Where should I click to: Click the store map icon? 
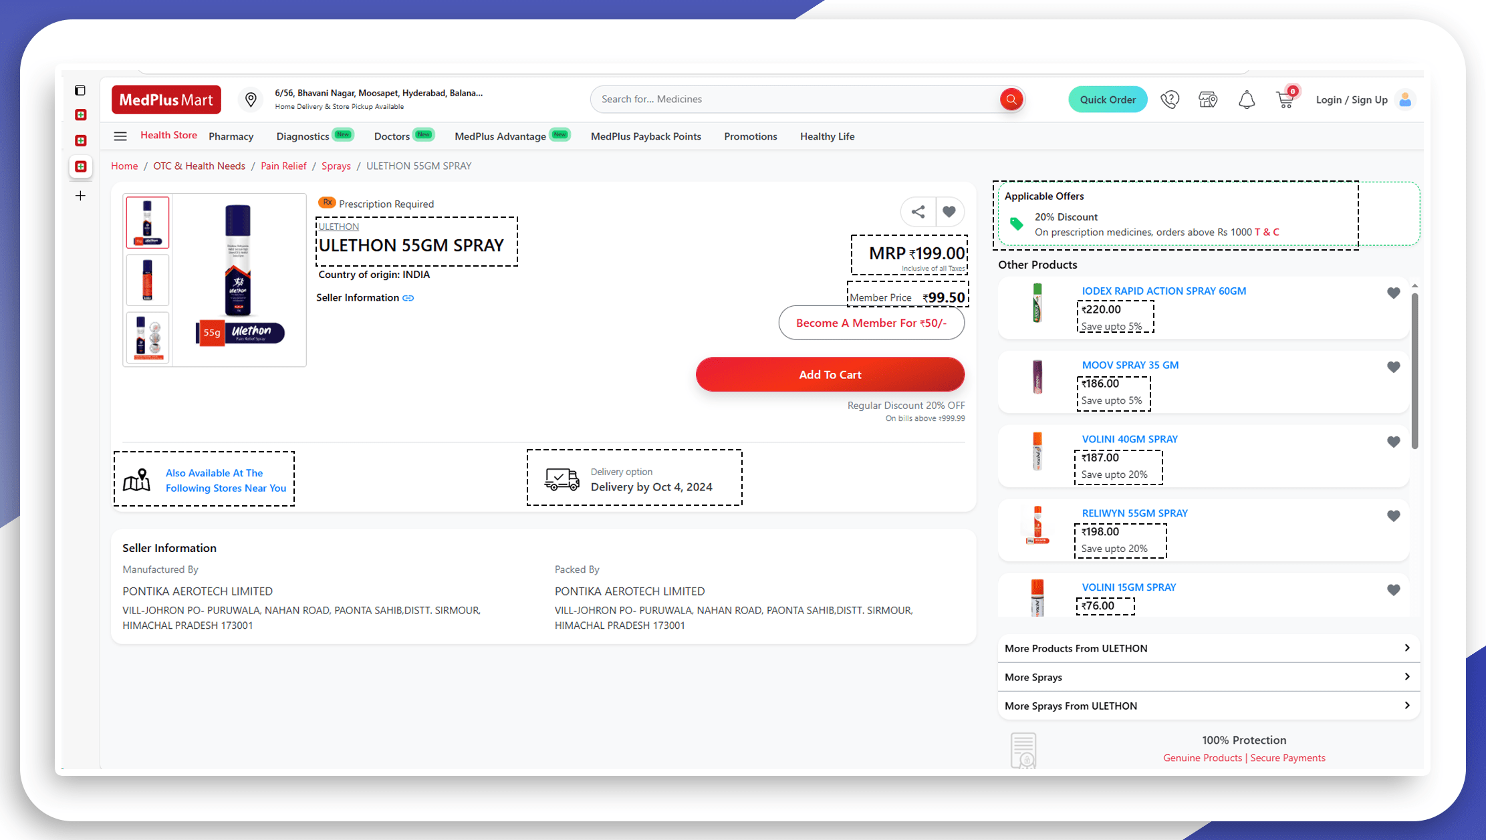pyautogui.click(x=137, y=480)
